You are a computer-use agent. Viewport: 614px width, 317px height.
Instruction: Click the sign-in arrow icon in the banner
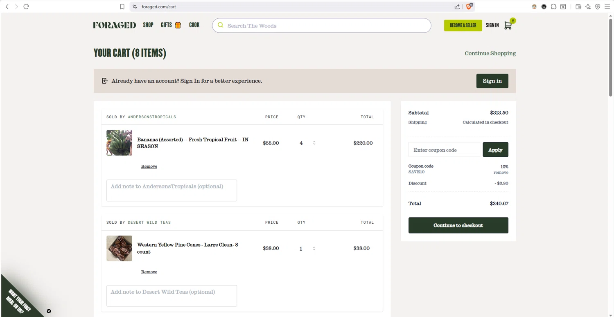point(105,81)
